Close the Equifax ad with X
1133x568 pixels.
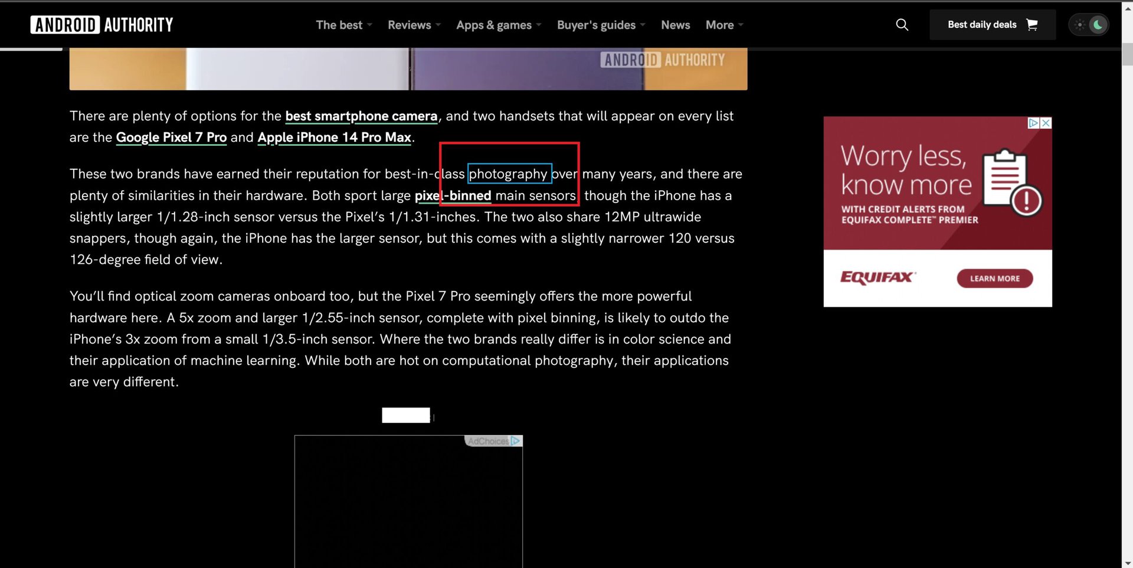click(x=1046, y=123)
